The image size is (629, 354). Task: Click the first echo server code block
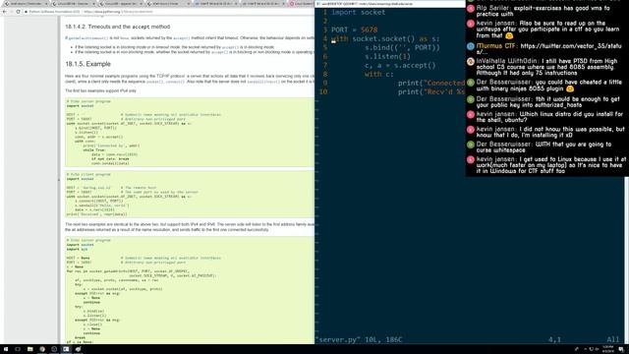click(190, 132)
